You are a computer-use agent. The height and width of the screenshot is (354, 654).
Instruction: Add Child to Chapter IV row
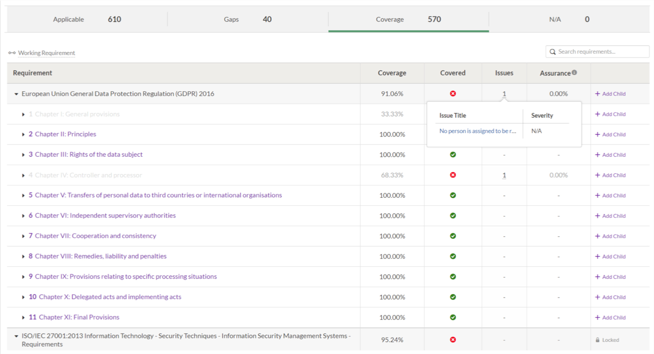pos(610,175)
